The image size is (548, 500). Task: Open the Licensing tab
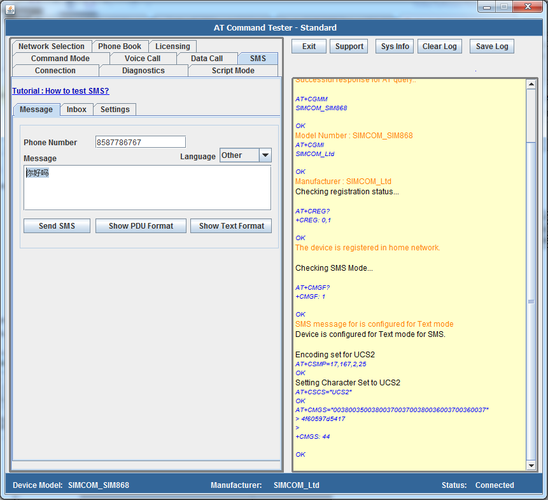pos(172,46)
